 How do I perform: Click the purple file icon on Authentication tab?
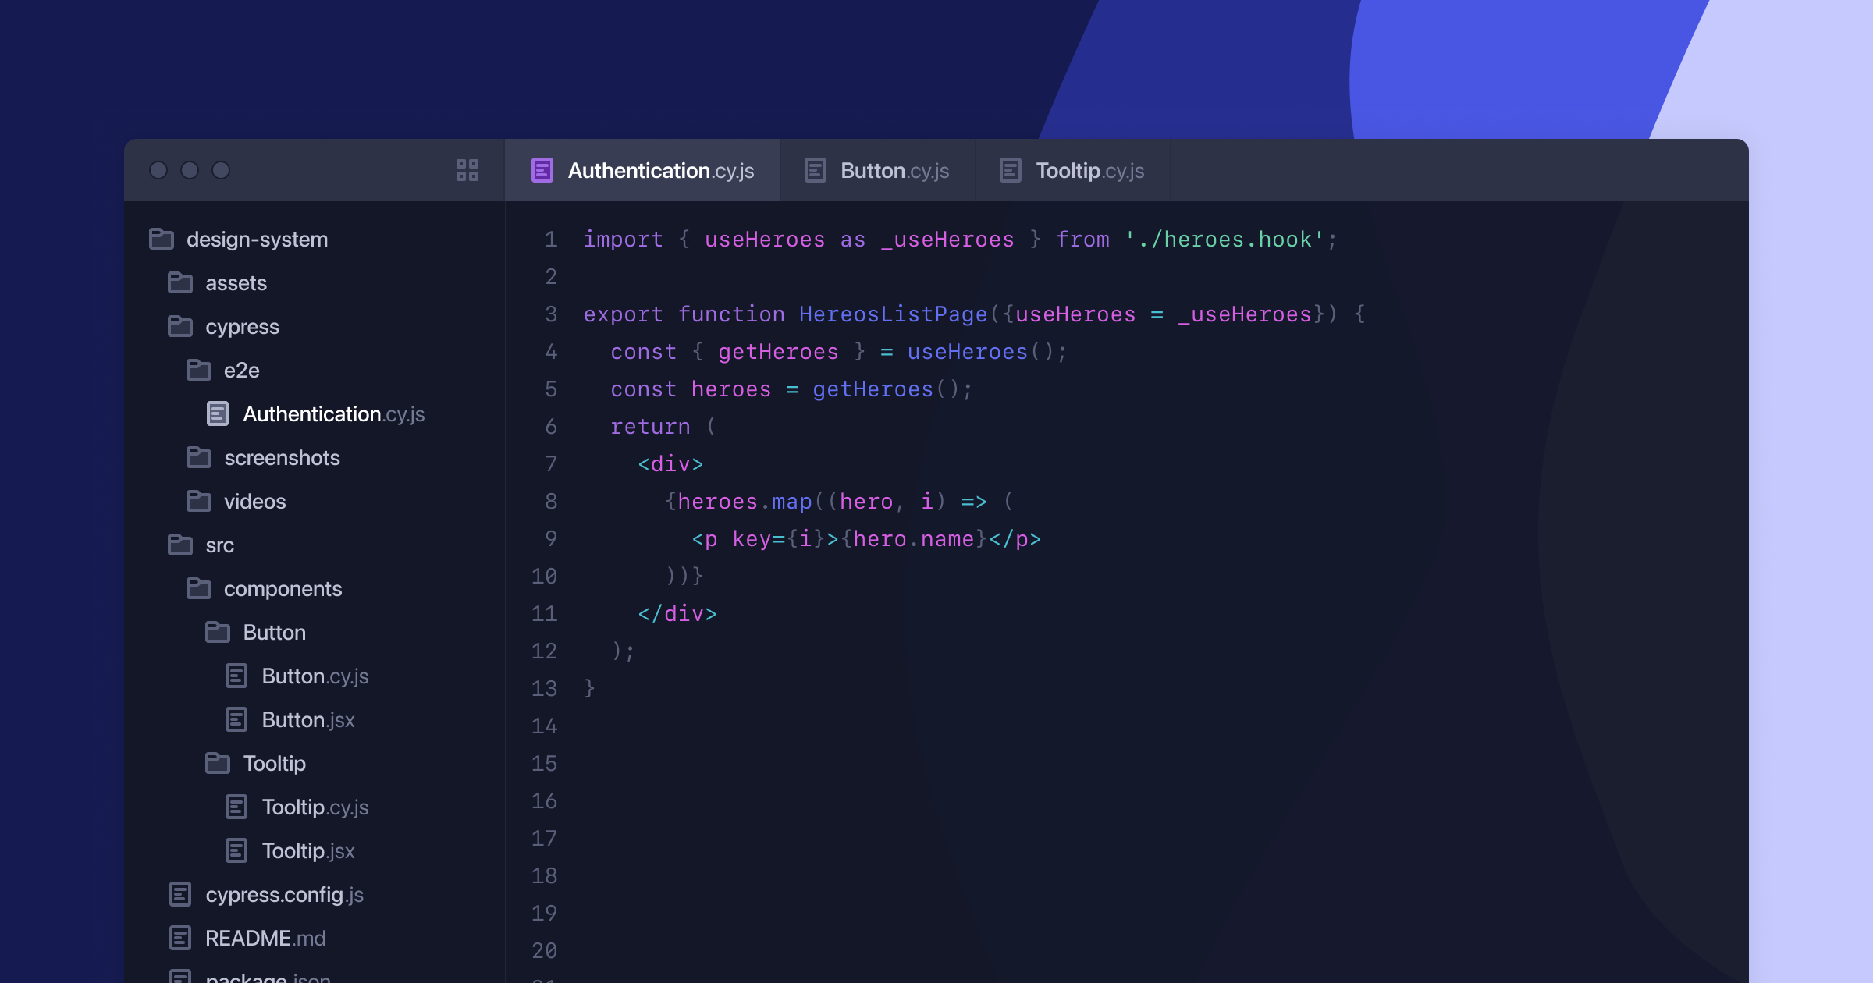[x=542, y=170]
